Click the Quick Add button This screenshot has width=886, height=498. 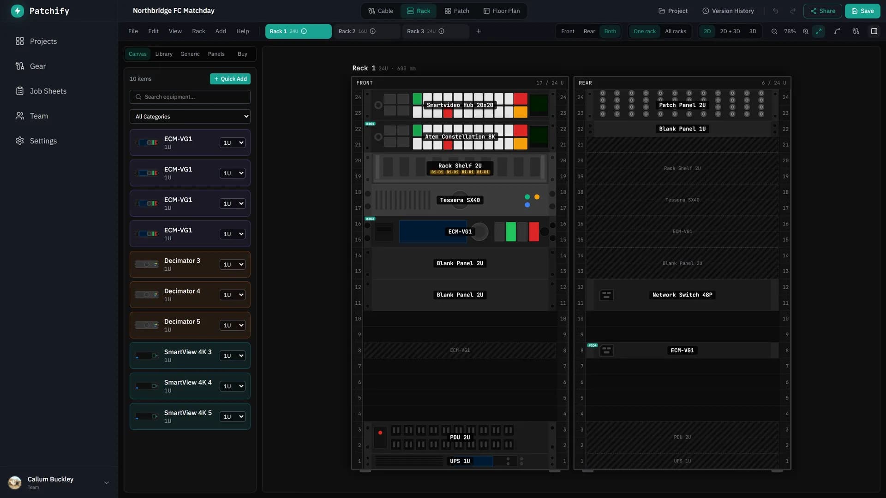point(230,79)
